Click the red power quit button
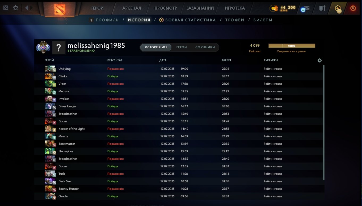Viewport: 362px width, 206px height. (x=353, y=8)
